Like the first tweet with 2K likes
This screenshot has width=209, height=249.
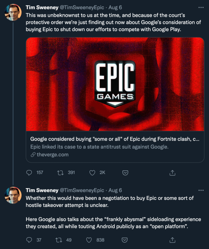point(92,172)
